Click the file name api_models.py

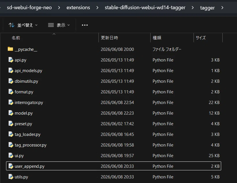[x=29, y=71]
